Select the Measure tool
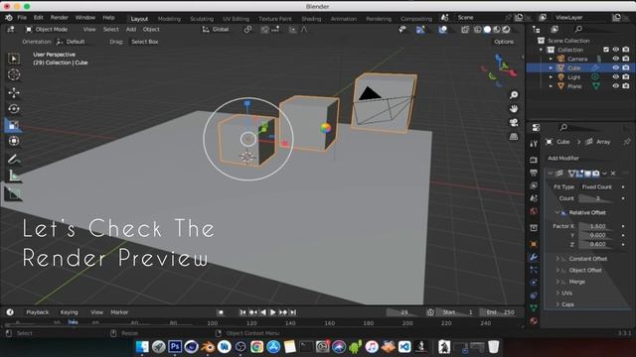This screenshot has width=636, height=357. 14,176
